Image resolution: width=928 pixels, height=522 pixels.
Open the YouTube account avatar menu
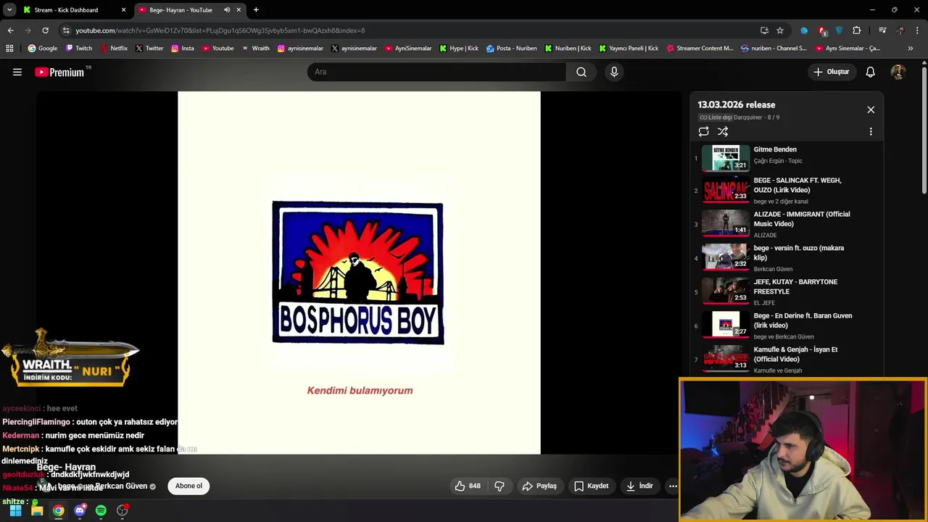[898, 72]
